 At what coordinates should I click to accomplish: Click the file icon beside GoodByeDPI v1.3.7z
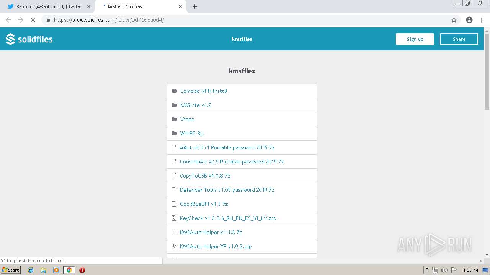(x=174, y=204)
